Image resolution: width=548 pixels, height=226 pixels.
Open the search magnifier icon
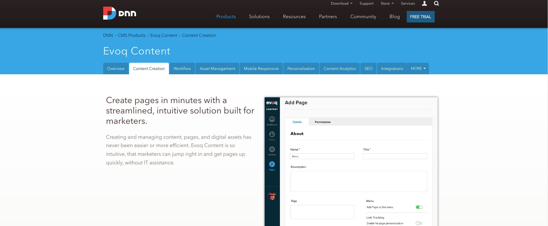(x=436, y=3)
